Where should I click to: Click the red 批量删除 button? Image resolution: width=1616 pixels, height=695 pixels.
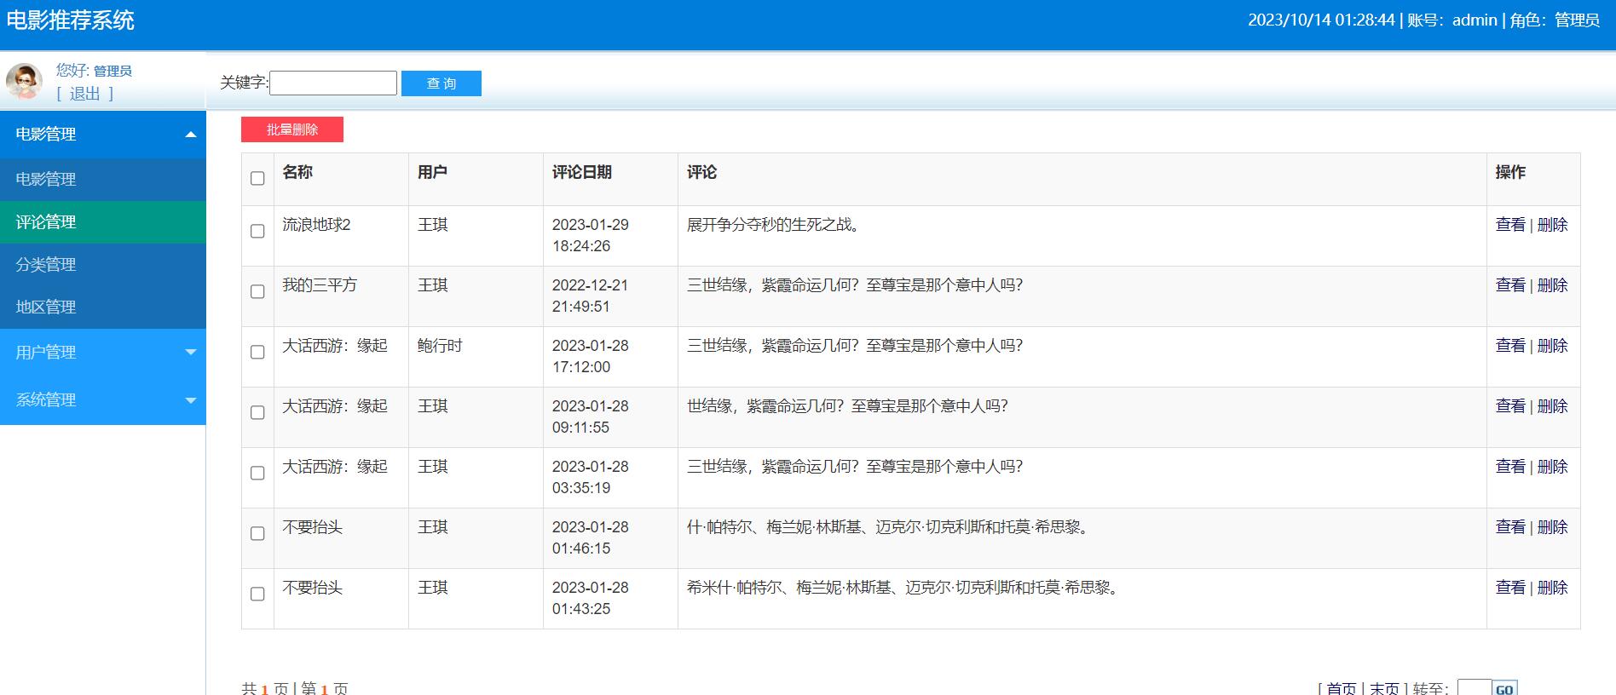(292, 129)
